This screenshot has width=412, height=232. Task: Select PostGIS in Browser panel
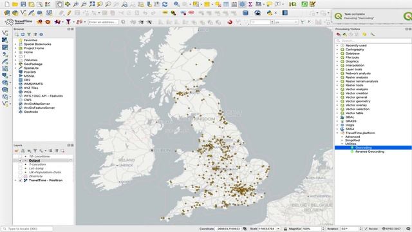(x=30, y=72)
